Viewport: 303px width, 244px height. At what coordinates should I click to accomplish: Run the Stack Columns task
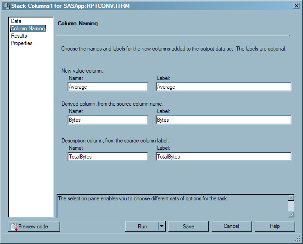pos(142,226)
